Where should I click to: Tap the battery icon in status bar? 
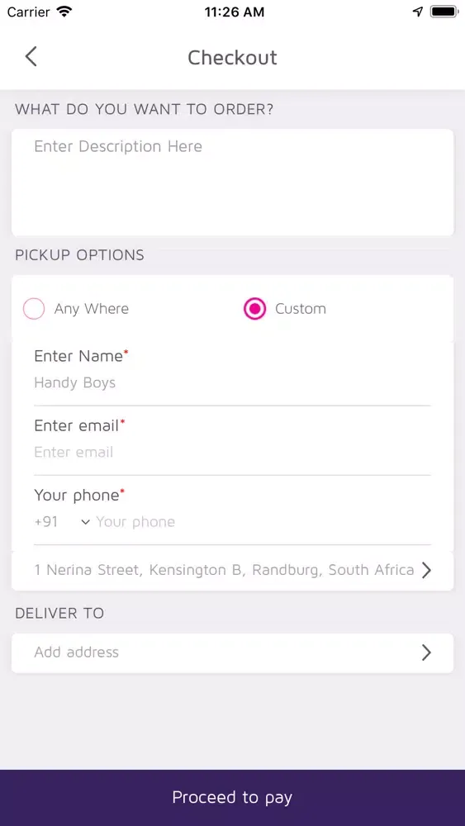[x=444, y=12]
